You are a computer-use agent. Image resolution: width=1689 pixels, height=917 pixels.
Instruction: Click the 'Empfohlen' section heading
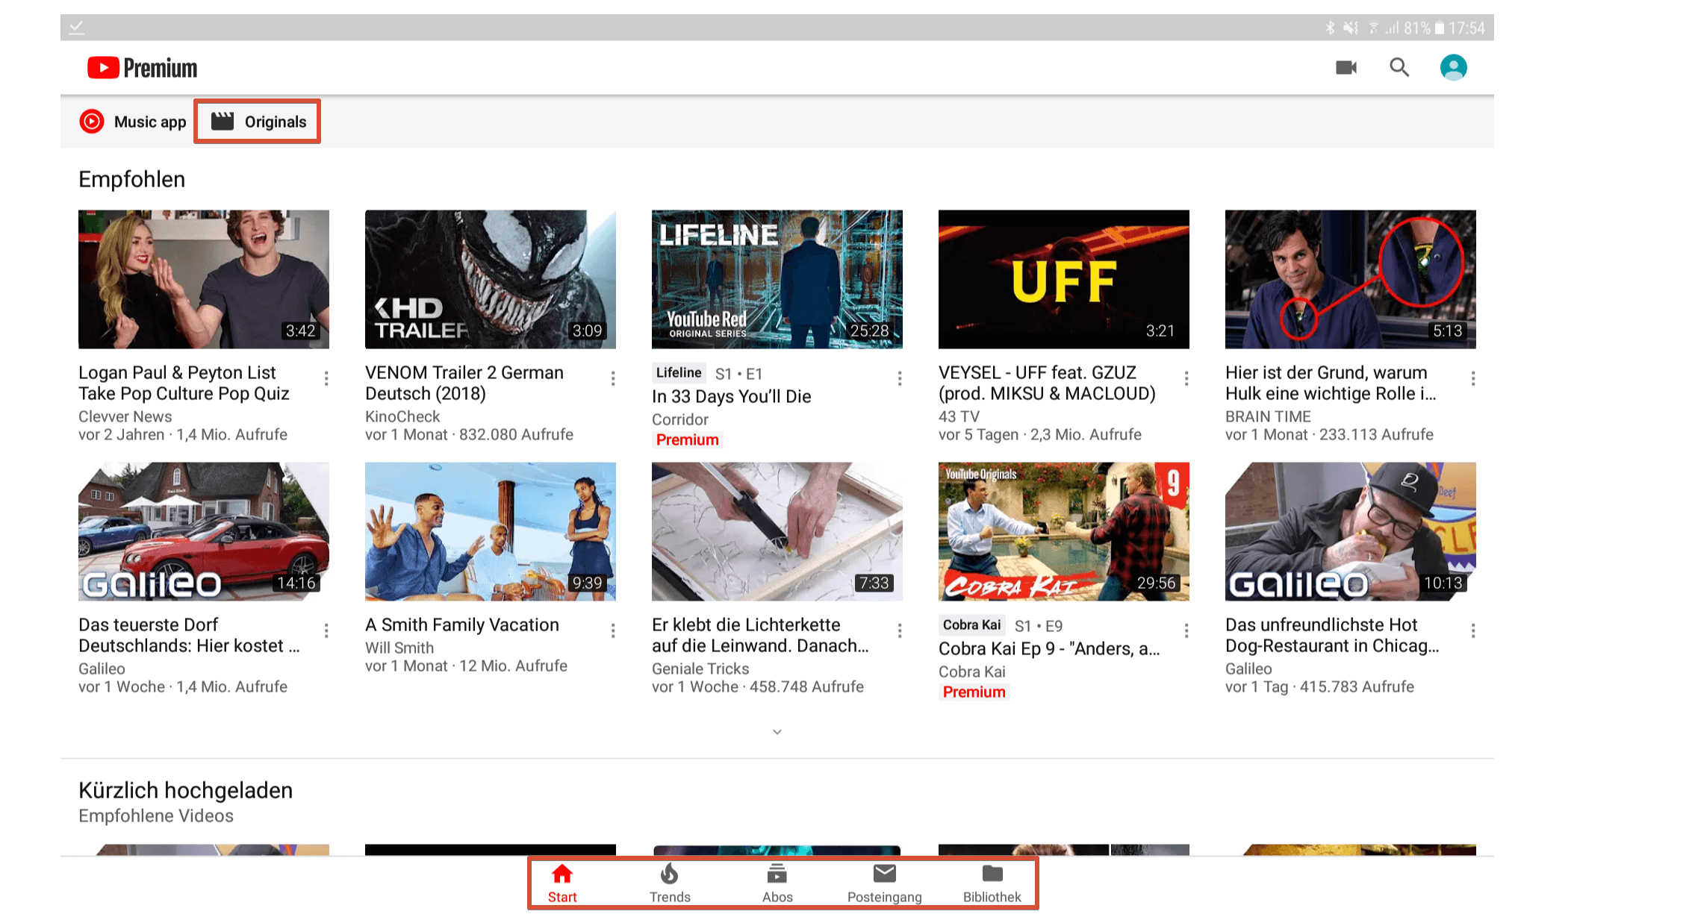(131, 179)
